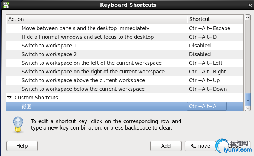Click the window menu icon in title bar

click(x=6, y=5)
